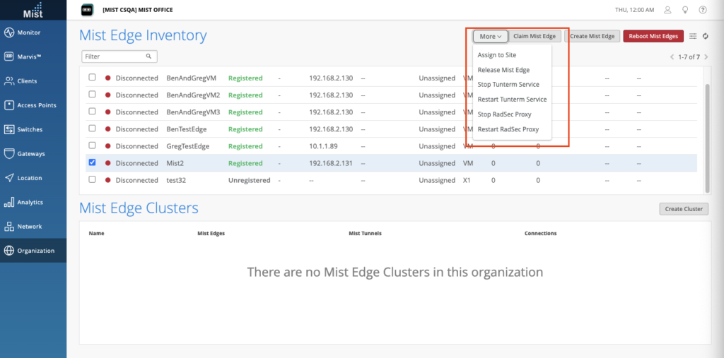Open the Monitor section in sidebar
724x358 pixels.
[x=33, y=32]
